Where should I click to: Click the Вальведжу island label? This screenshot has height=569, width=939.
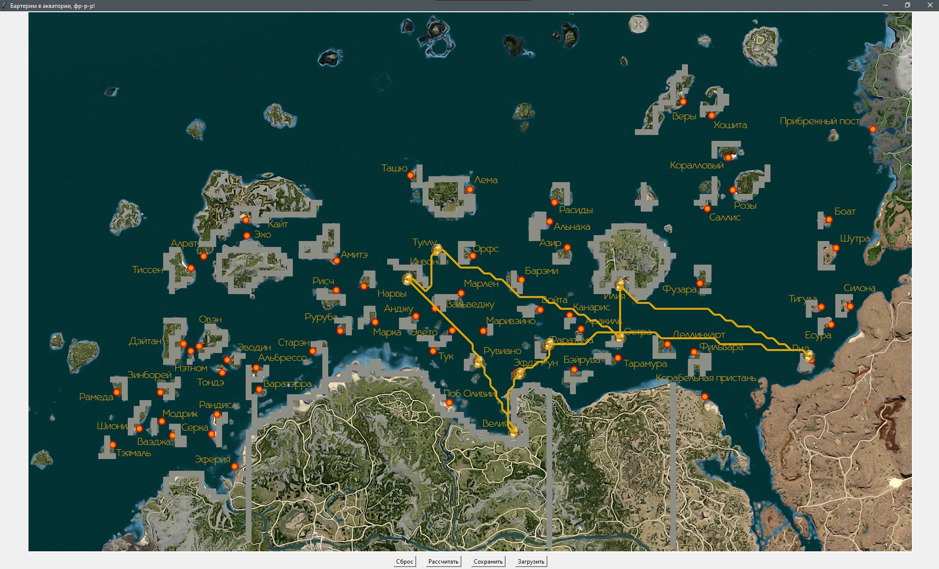(470, 304)
